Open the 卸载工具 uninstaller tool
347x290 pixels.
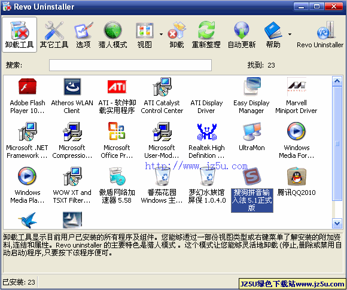(20, 35)
